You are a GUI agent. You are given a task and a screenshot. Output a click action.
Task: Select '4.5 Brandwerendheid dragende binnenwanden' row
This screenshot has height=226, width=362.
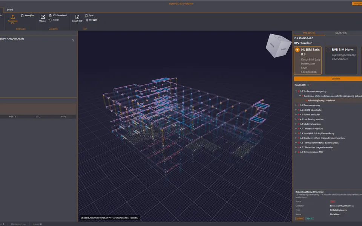[328, 138]
